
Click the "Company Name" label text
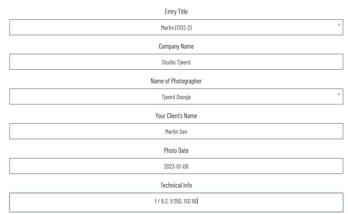click(x=176, y=46)
